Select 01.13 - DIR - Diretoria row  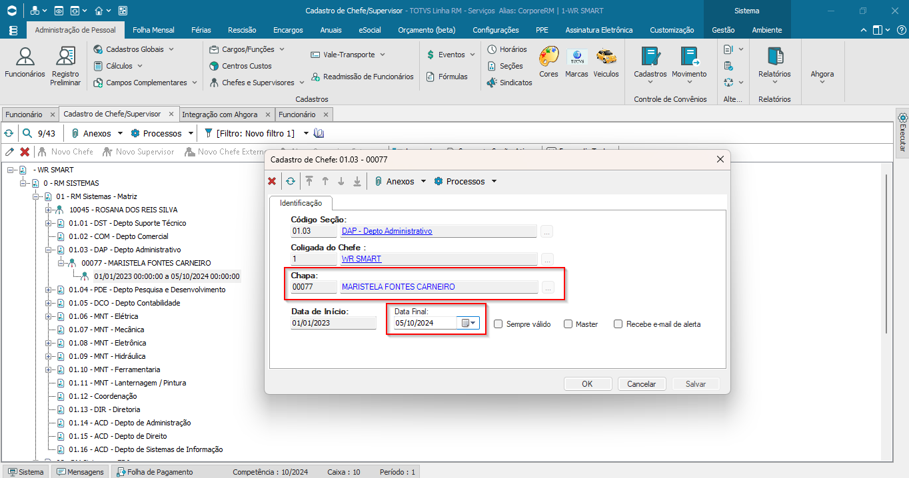tap(104, 409)
